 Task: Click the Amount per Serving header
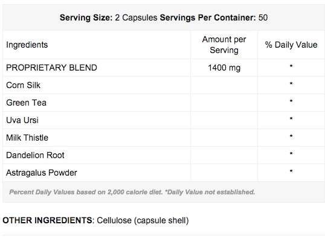tap(224, 45)
